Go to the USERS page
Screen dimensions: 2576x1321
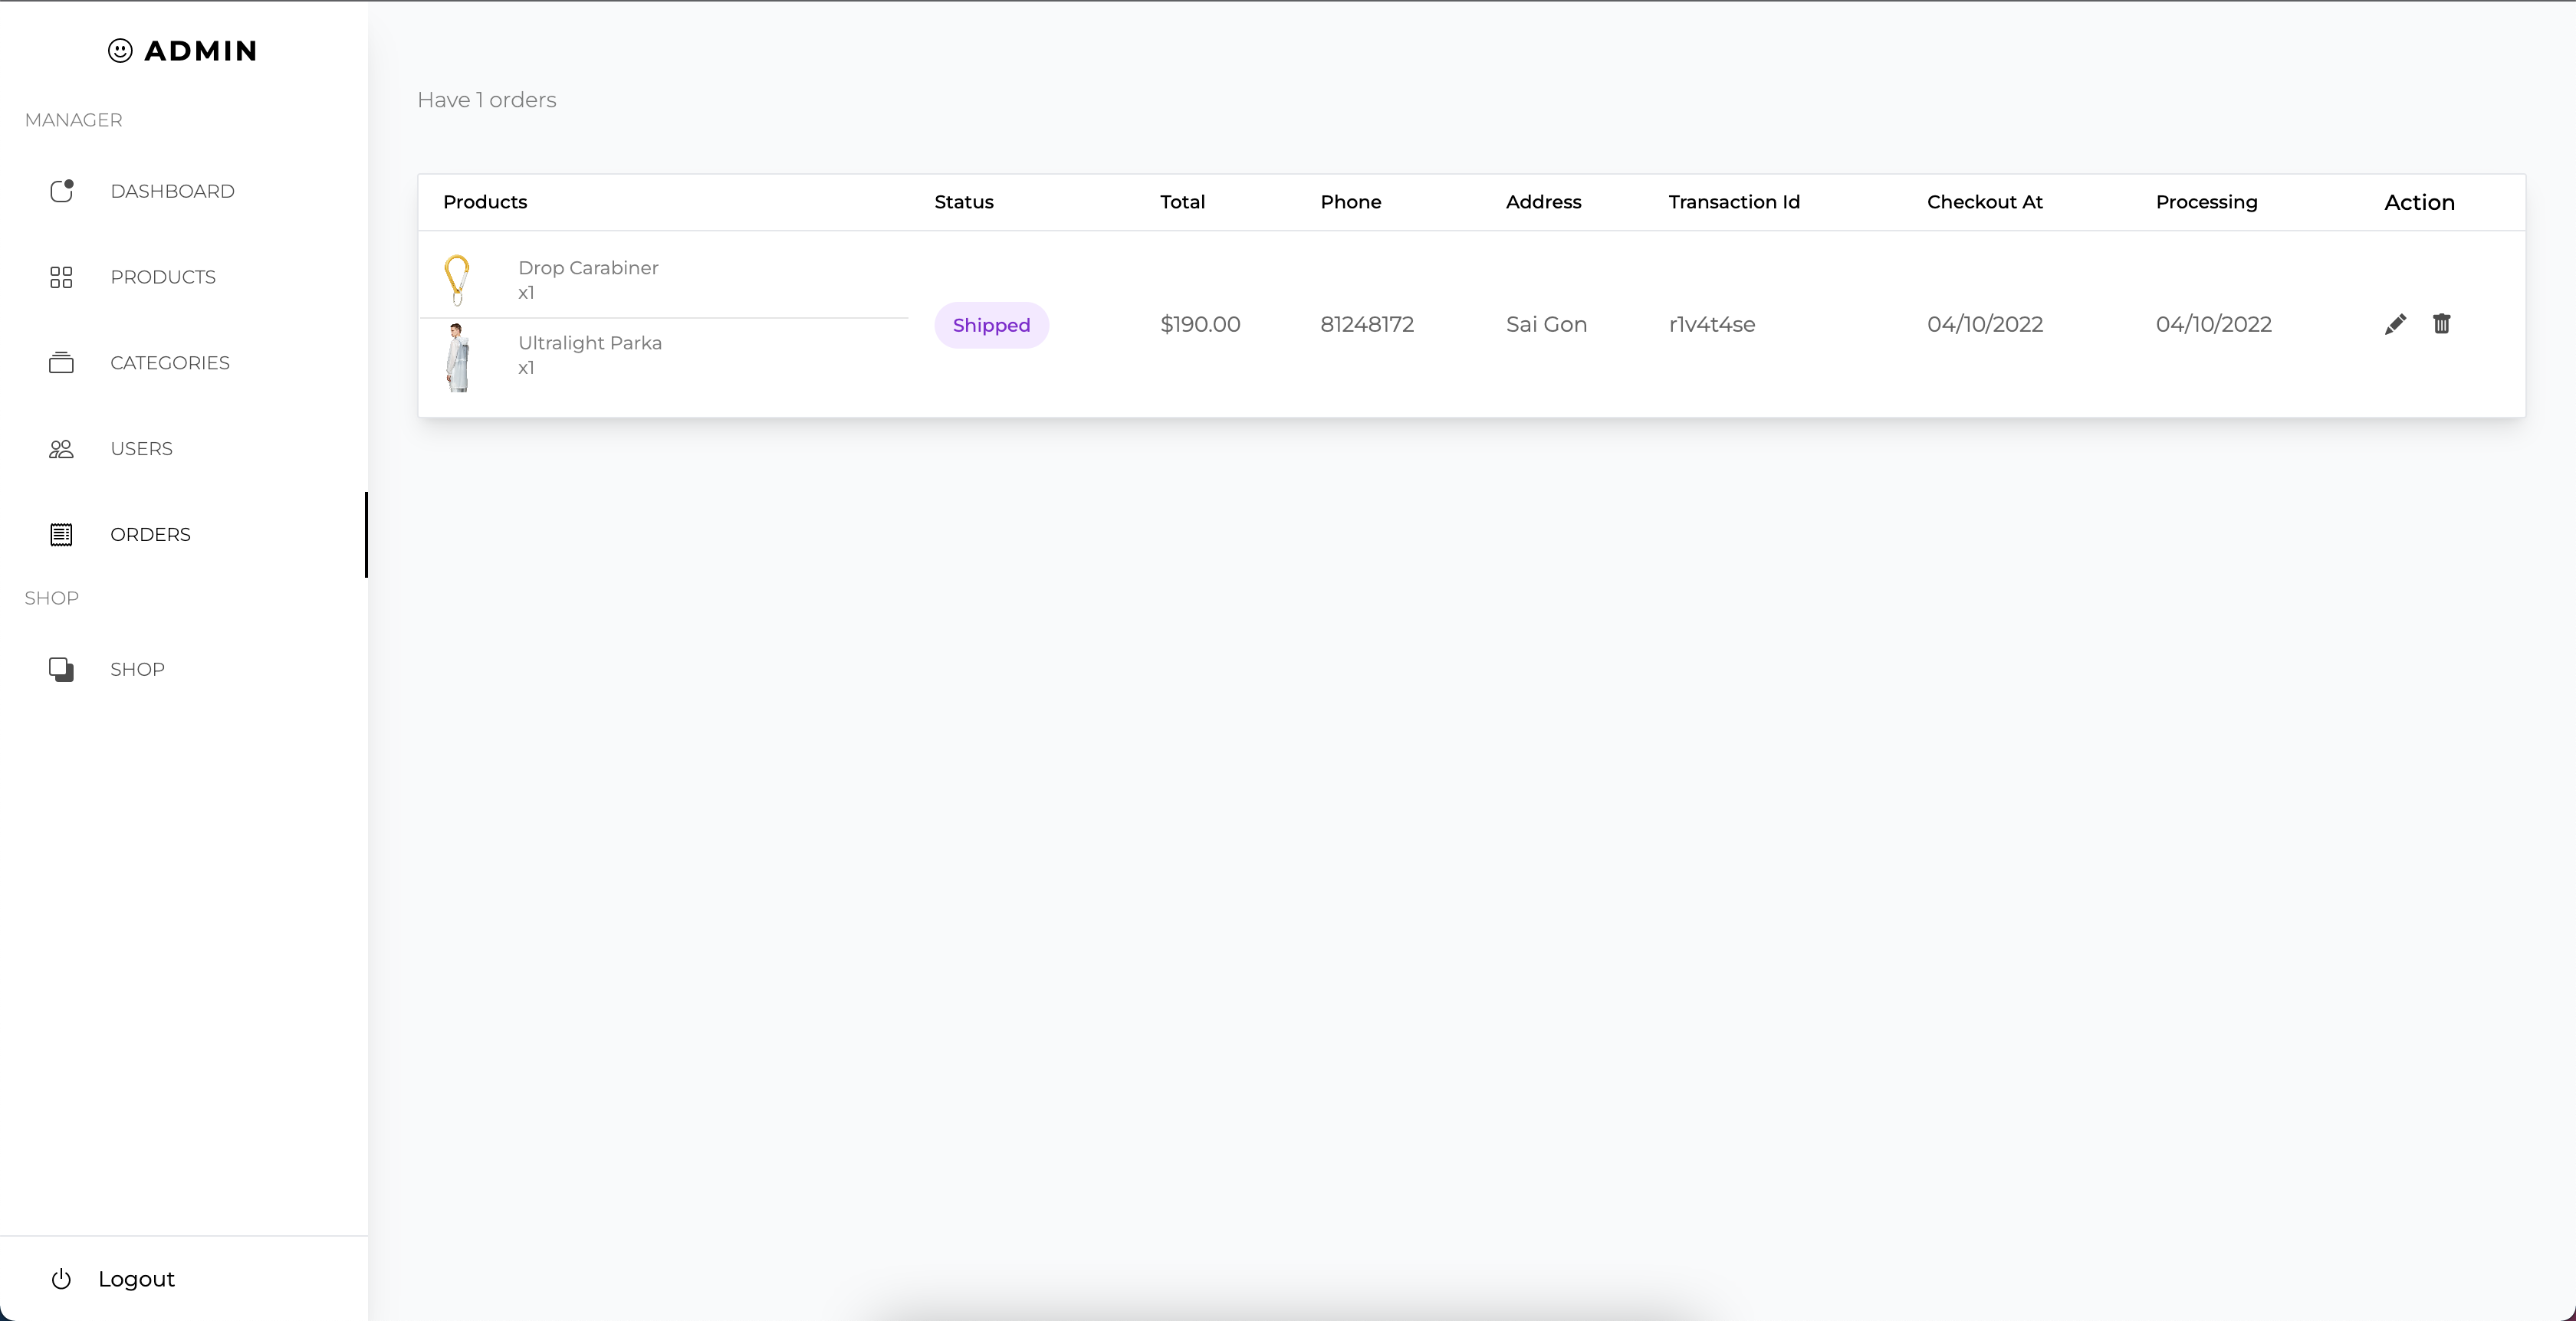(x=184, y=449)
